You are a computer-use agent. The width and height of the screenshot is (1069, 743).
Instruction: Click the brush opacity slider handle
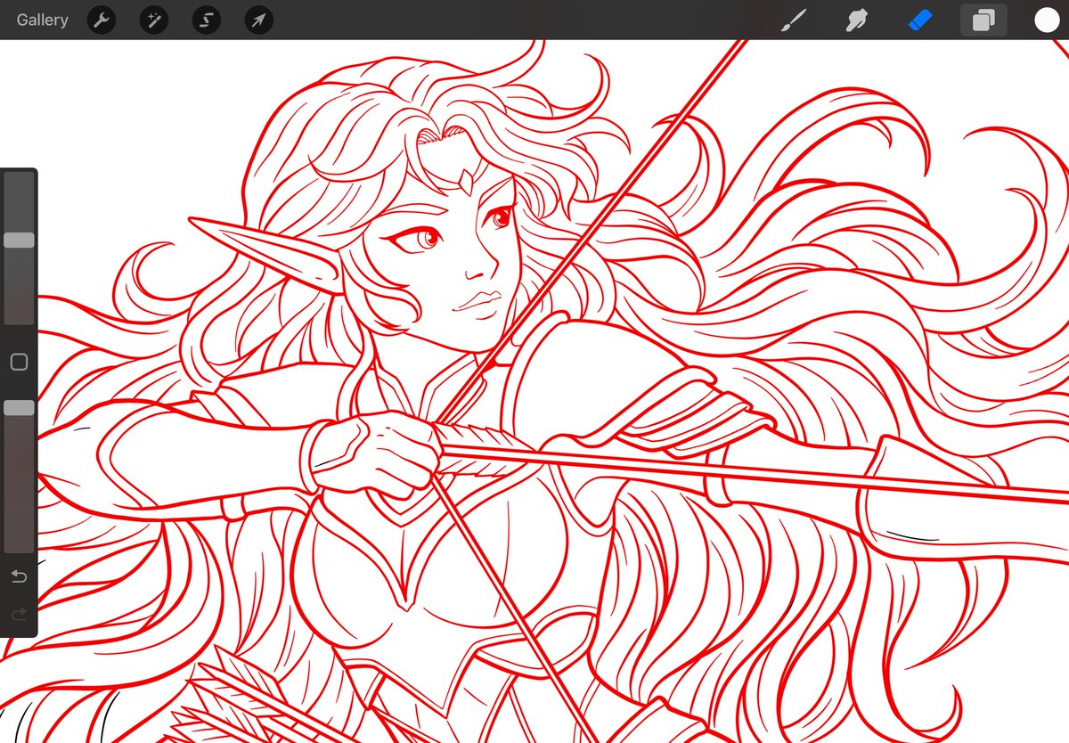(19, 408)
